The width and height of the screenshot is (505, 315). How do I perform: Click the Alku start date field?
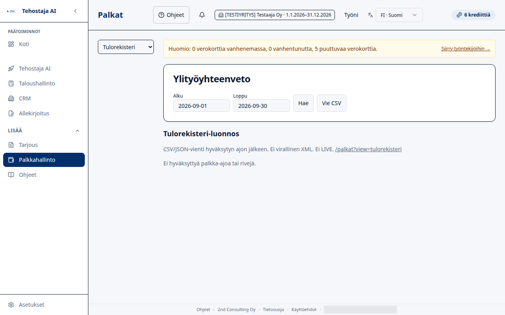click(202, 106)
